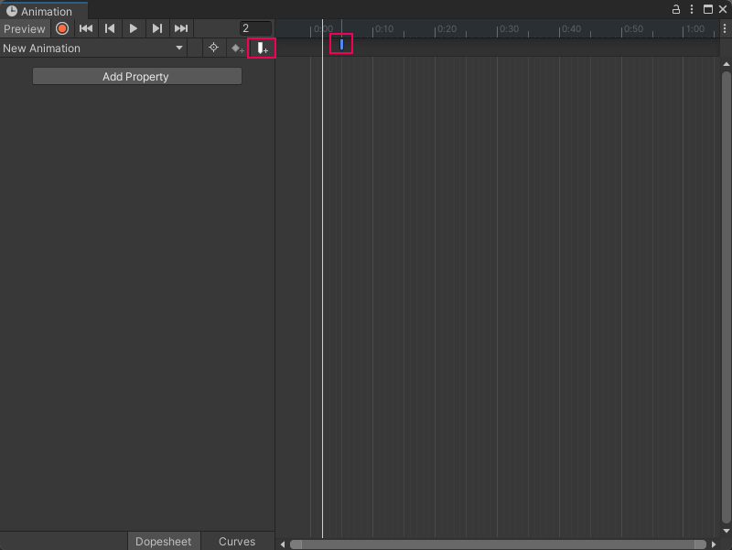Switch to the Curves view
Image resolution: width=732 pixels, height=550 pixels.
[x=237, y=541]
